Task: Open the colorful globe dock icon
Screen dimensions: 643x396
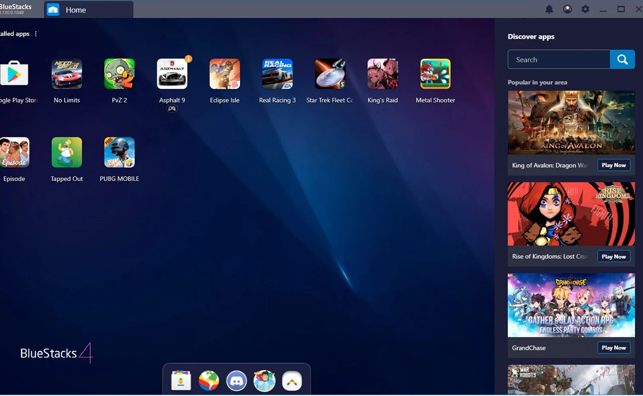Action: coord(209,380)
